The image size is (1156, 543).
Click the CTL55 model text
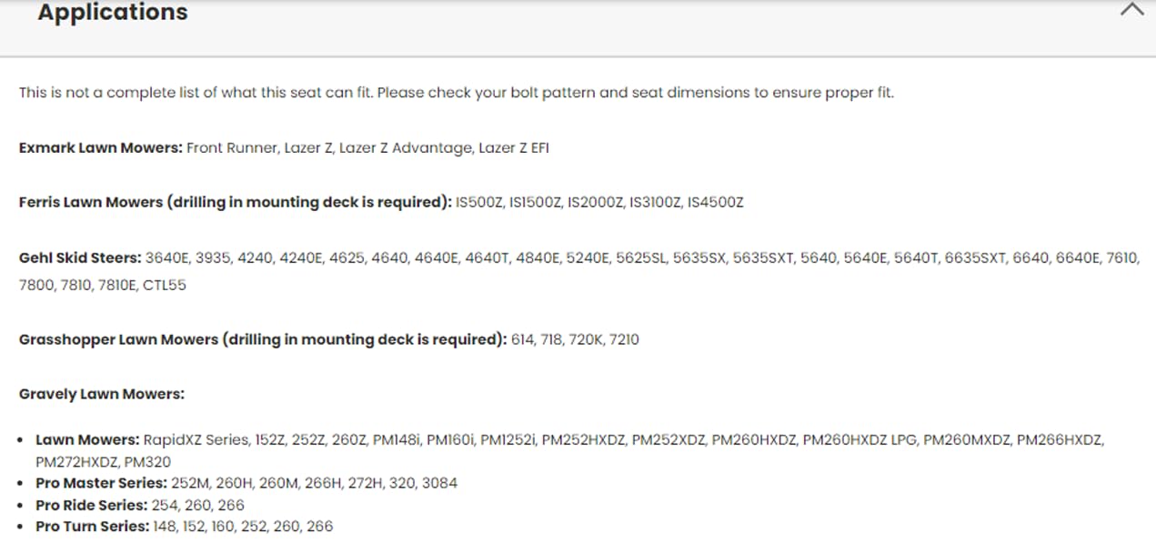click(x=165, y=285)
